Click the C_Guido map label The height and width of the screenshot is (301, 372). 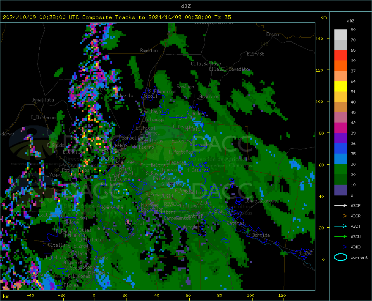(x=55, y=145)
